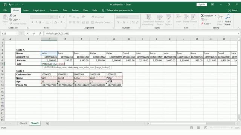Open Customize Quick Access Toolbar dropdown

tap(23, 4)
